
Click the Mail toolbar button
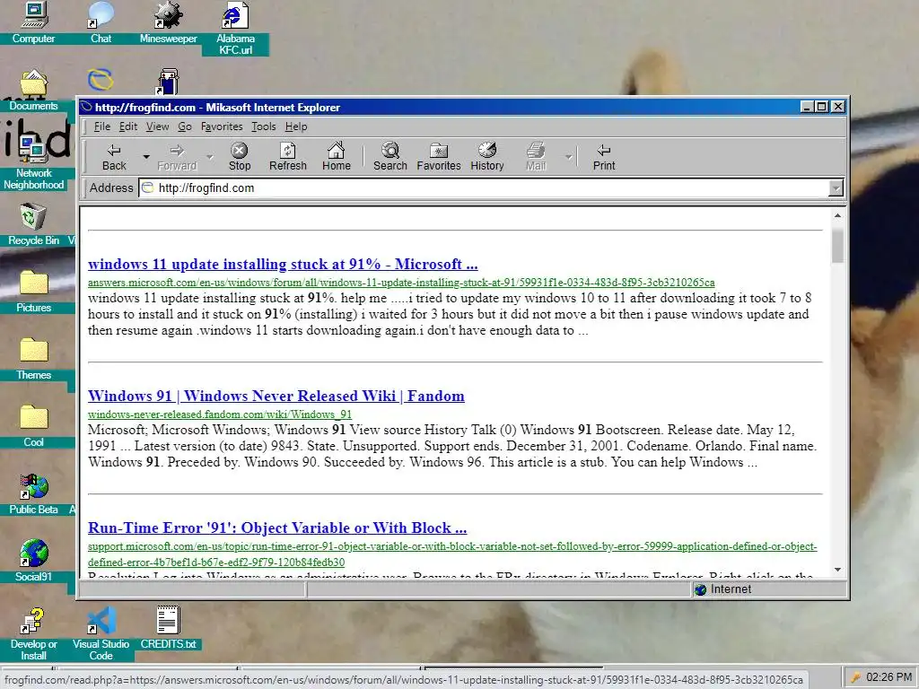pyautogui.click(x=536, y=156)
